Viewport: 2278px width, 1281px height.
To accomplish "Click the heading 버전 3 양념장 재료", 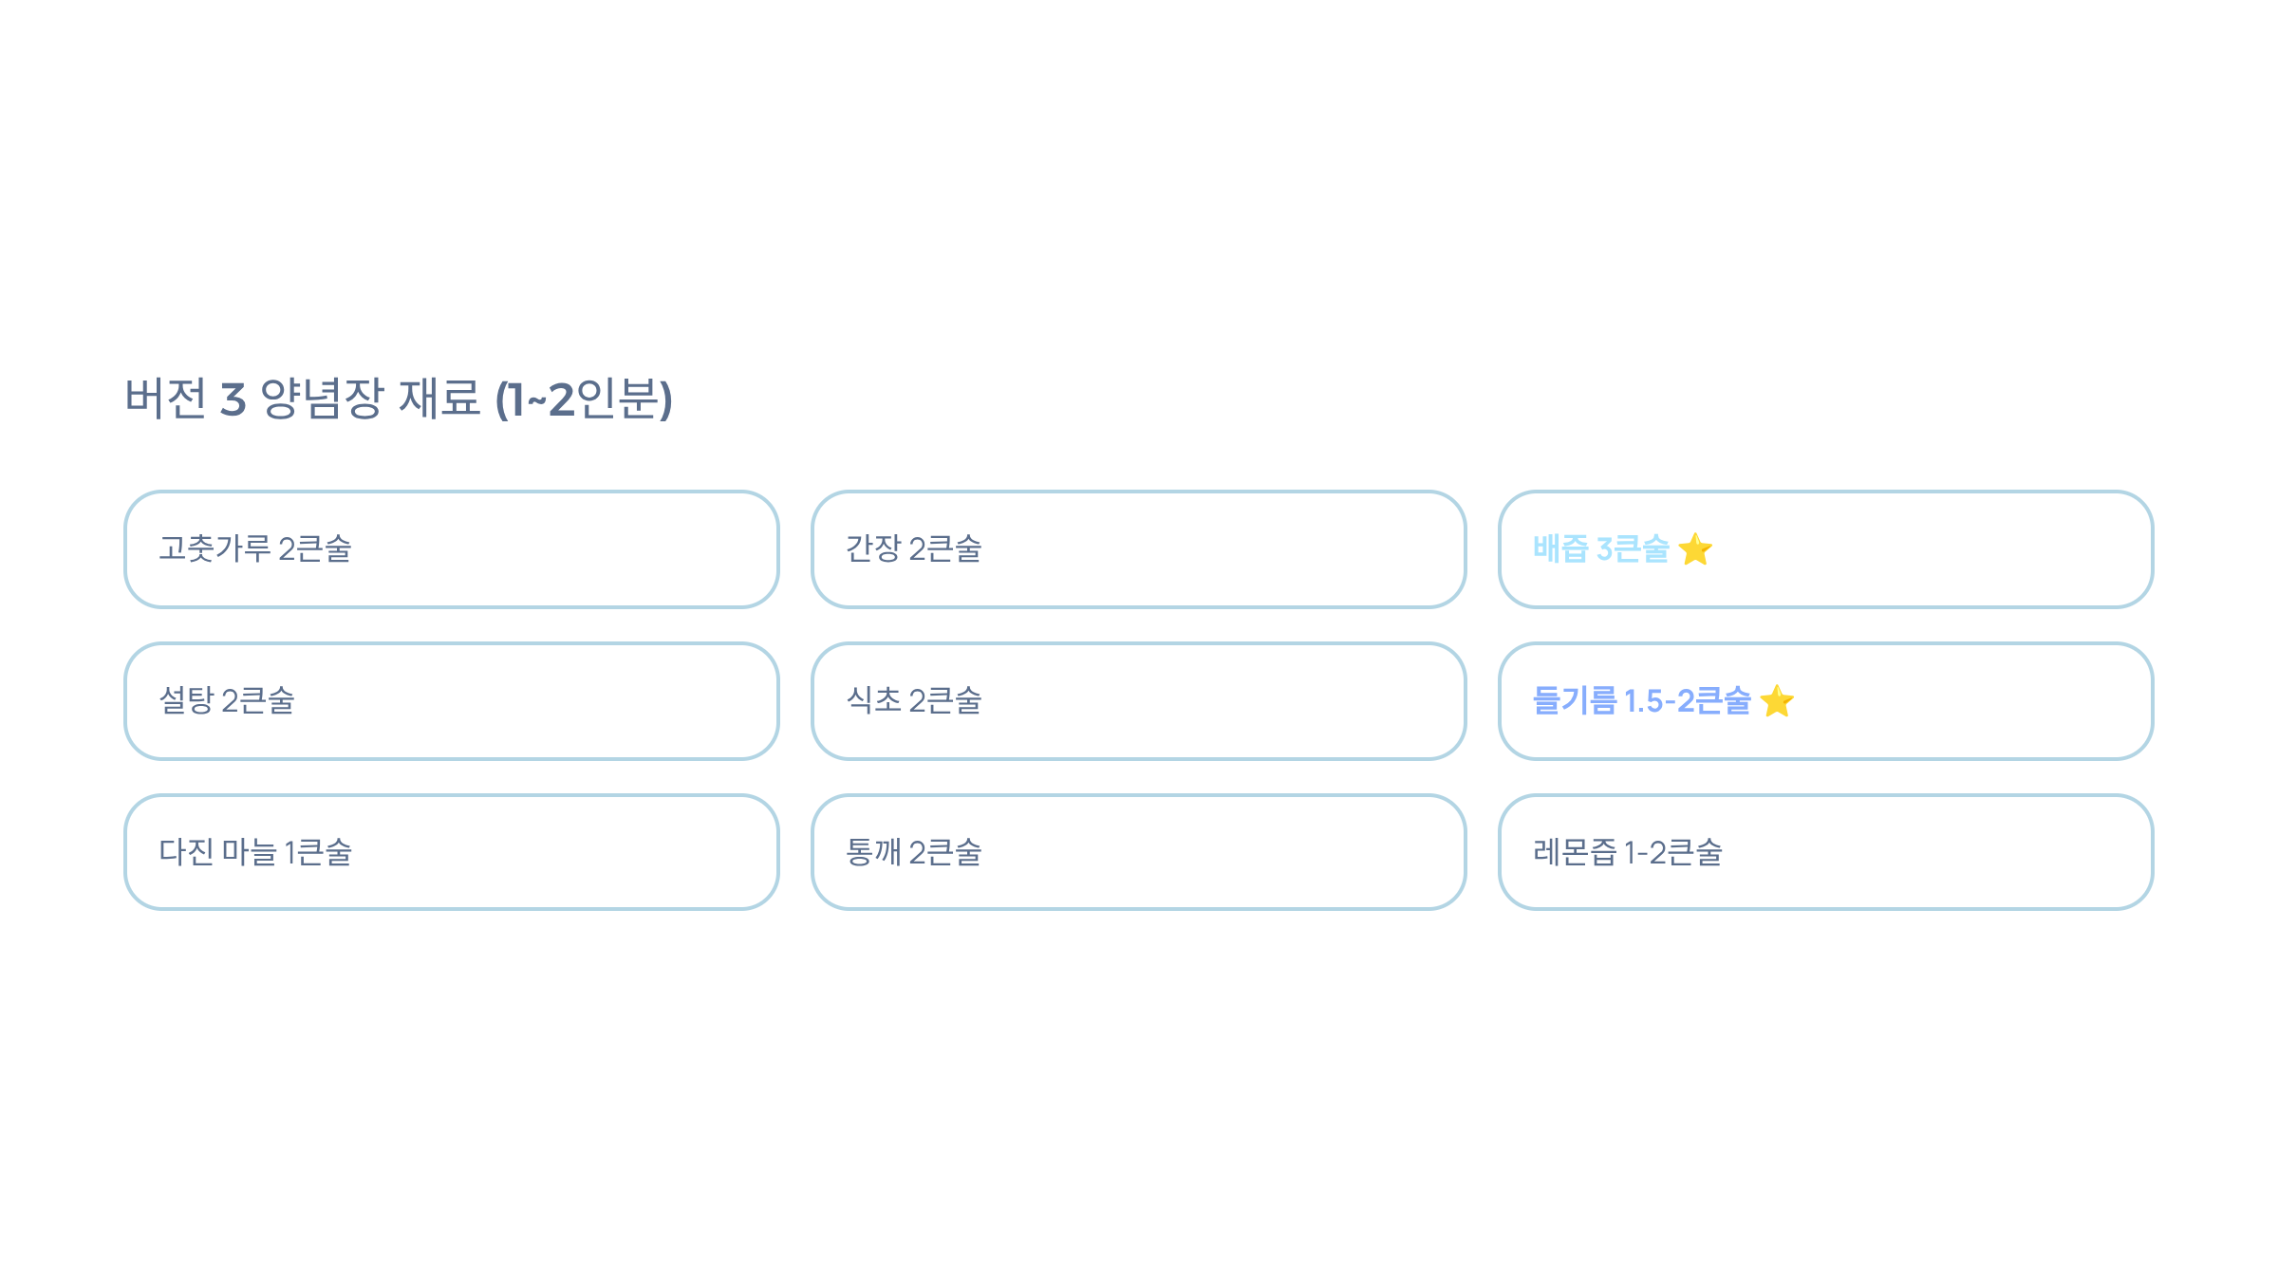I will click(303, 399).
